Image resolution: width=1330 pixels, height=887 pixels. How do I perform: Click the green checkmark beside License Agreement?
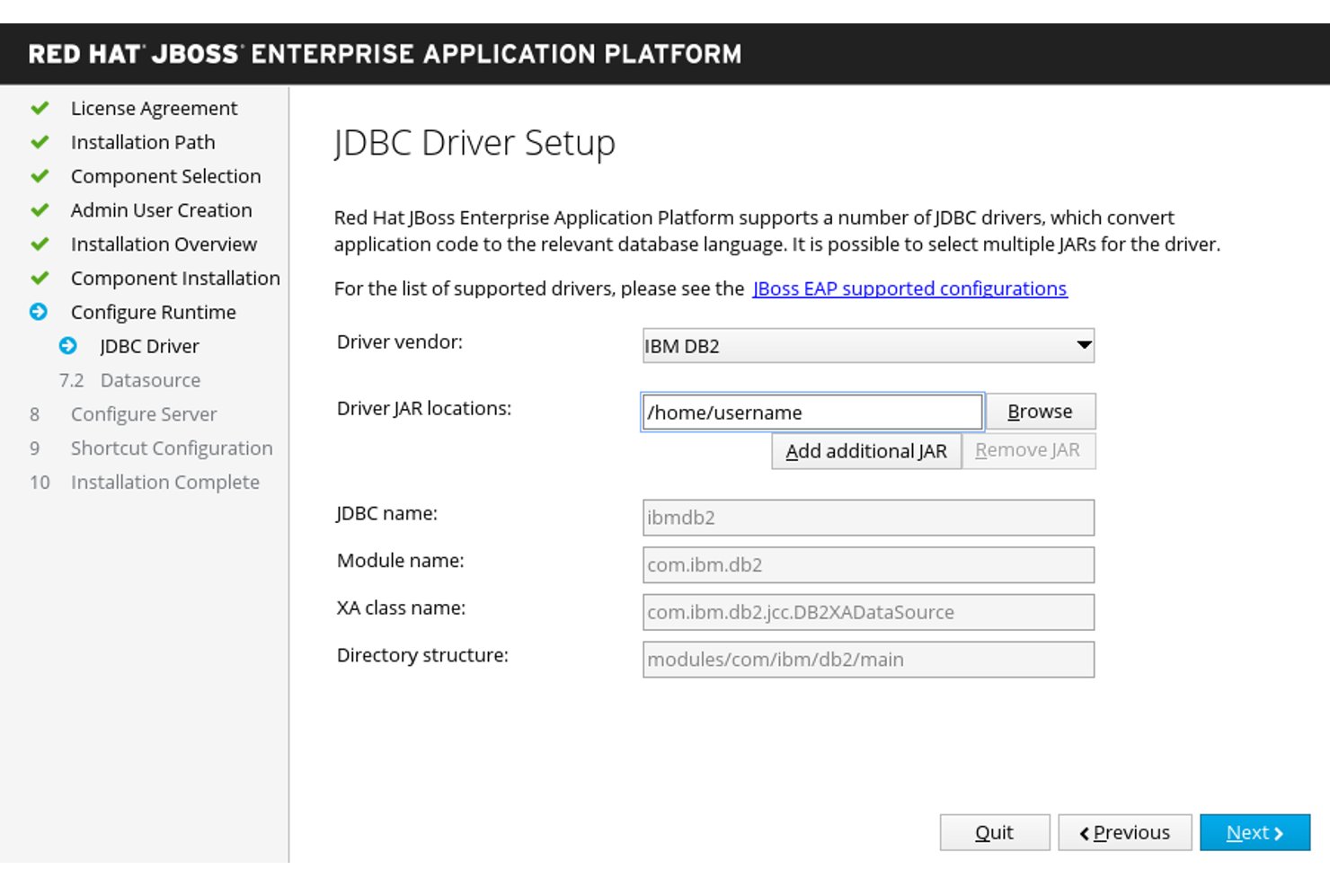[40, 109]
